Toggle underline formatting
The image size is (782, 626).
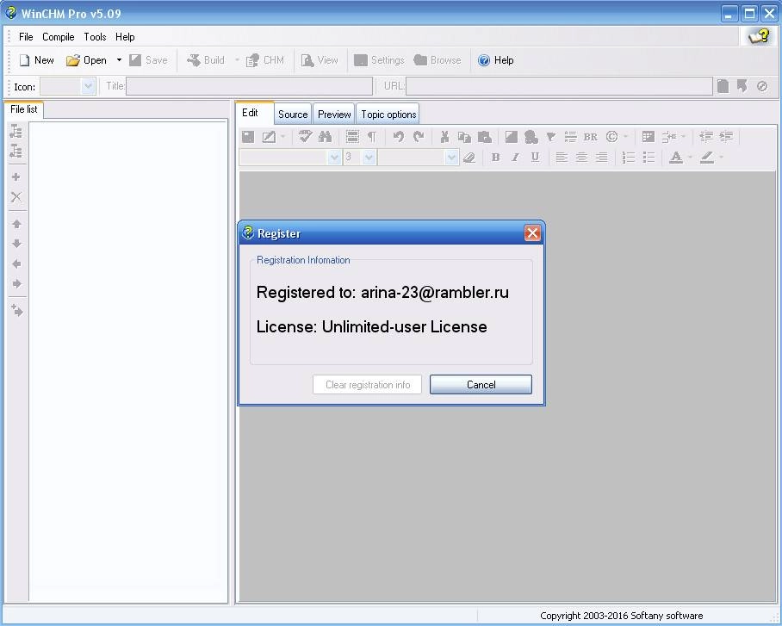[535, 158]
